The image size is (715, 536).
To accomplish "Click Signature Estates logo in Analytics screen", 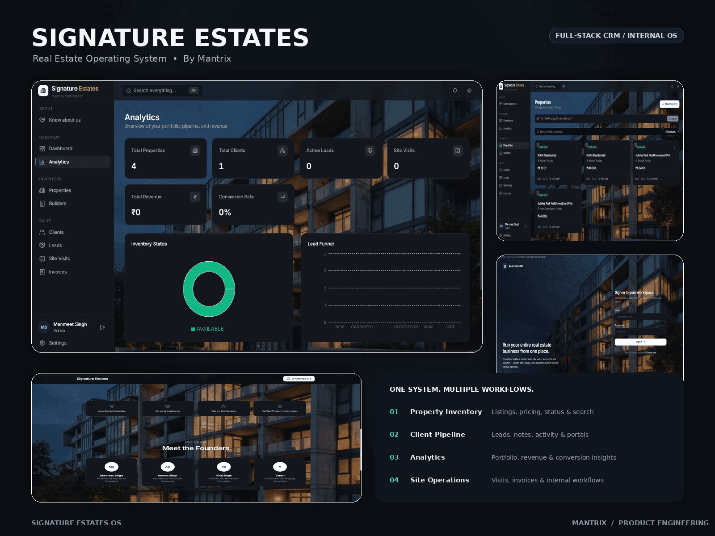I will 43,91.
